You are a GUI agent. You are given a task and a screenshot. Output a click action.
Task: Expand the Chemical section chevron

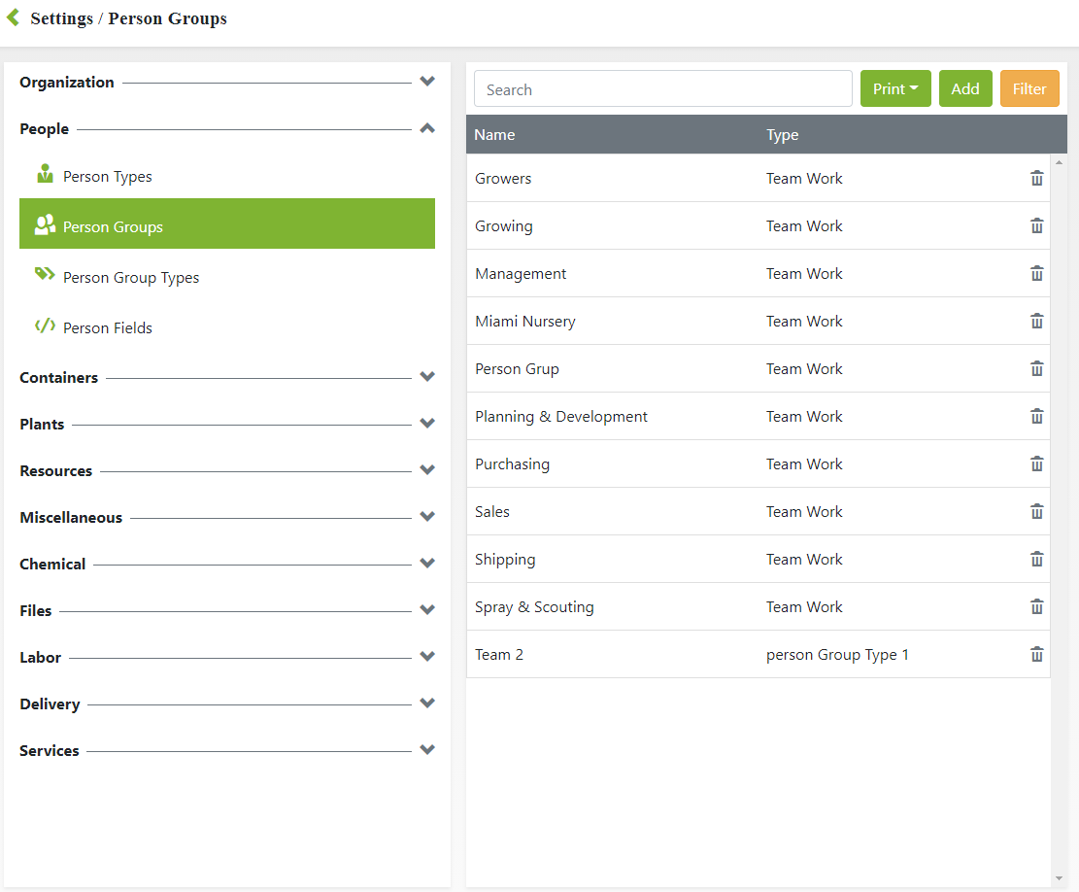click(x=427, y=564)
